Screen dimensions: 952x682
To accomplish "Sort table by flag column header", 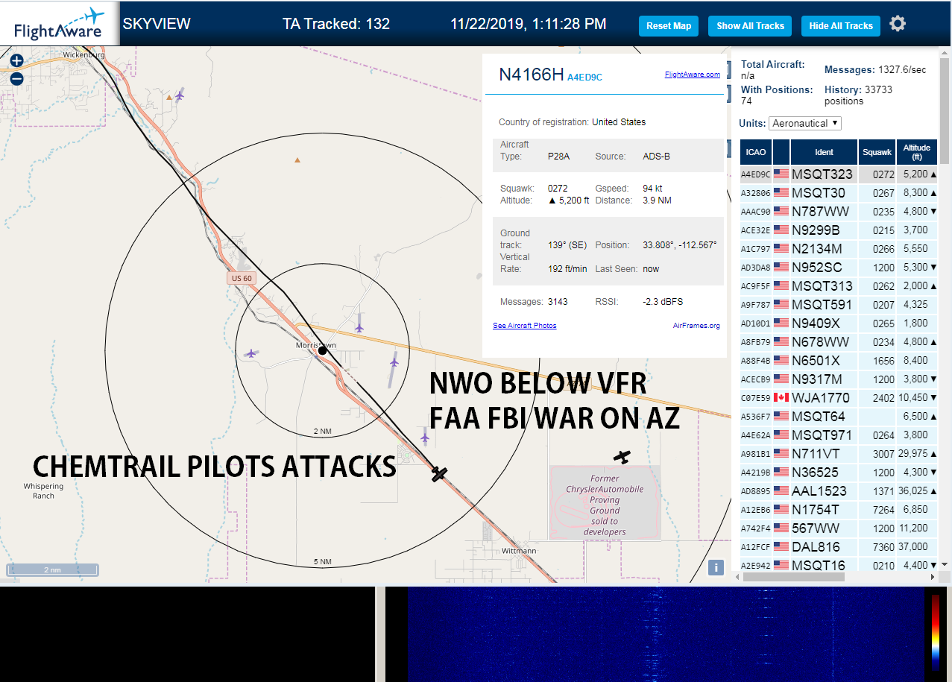I will (x=781, y=152).
